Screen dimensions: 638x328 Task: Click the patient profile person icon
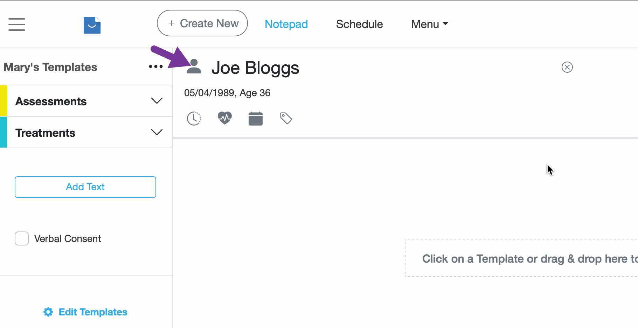tap(194, 66)
